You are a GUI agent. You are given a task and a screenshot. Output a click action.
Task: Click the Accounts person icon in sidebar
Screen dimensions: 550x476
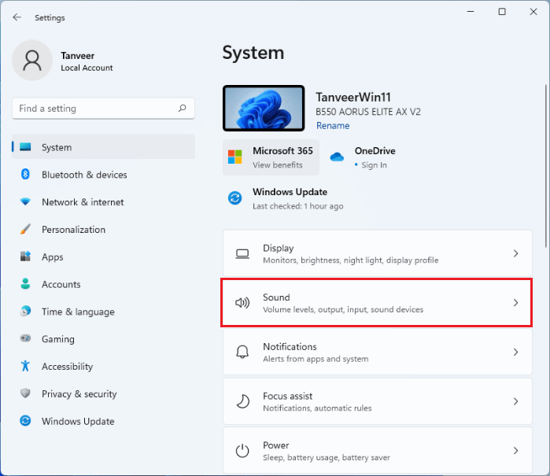coord(25,283)
